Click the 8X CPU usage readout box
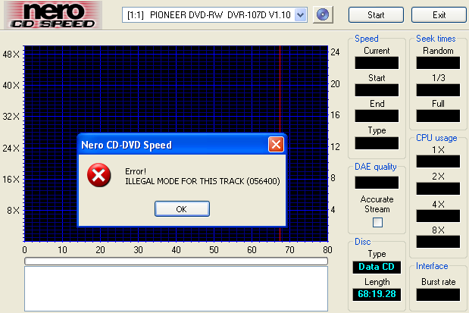The height and width of the screenshot is (313, 469). coord(439,242)
